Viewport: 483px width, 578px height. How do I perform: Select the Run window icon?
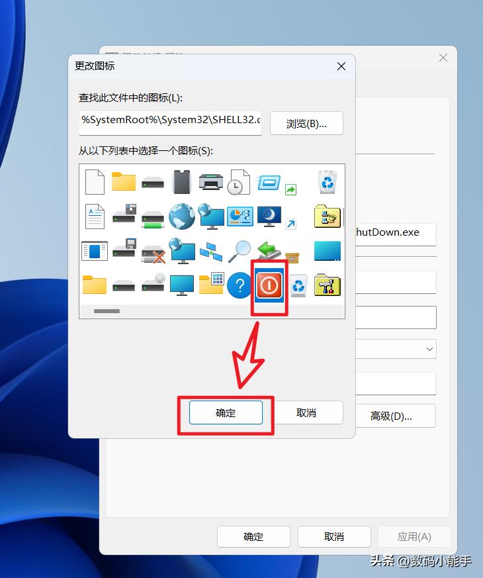(269, 183)
